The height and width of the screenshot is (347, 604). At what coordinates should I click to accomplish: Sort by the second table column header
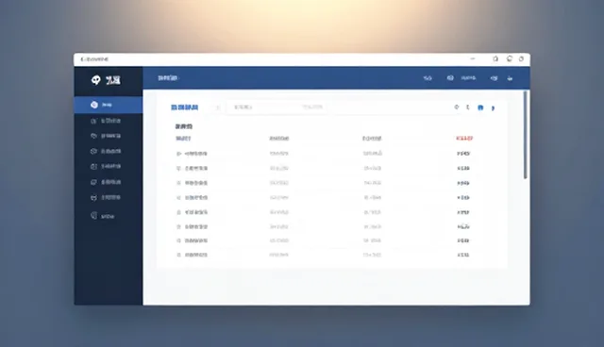tap(279, 139)
